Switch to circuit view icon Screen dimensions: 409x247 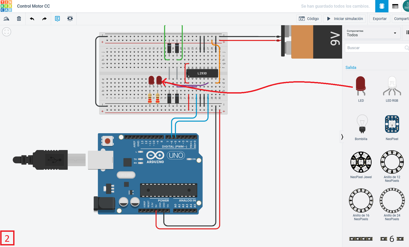[382, 6]
